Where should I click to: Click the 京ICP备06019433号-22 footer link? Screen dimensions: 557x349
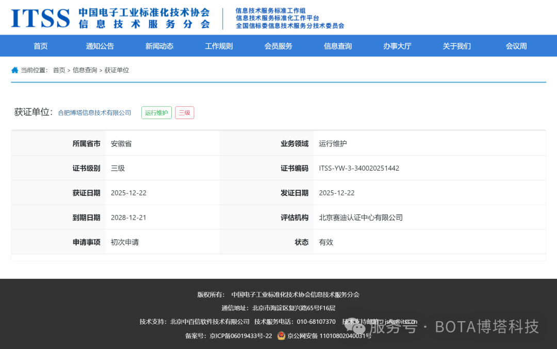click(x=241, y=336)
